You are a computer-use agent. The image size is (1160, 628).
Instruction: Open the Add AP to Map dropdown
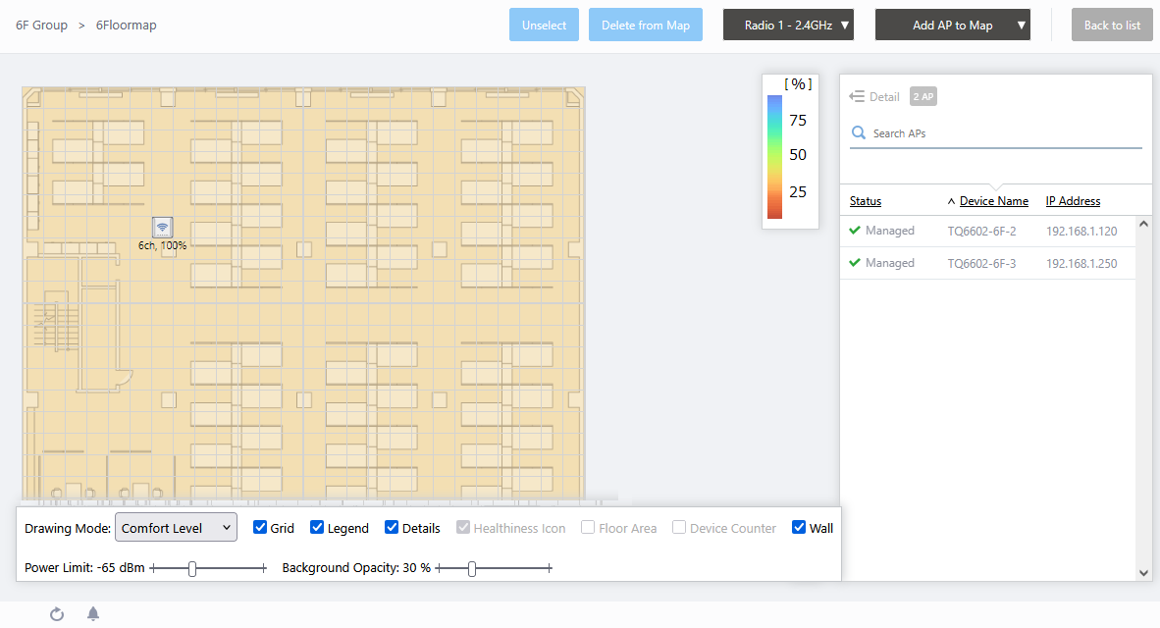[x=952, y=26]
